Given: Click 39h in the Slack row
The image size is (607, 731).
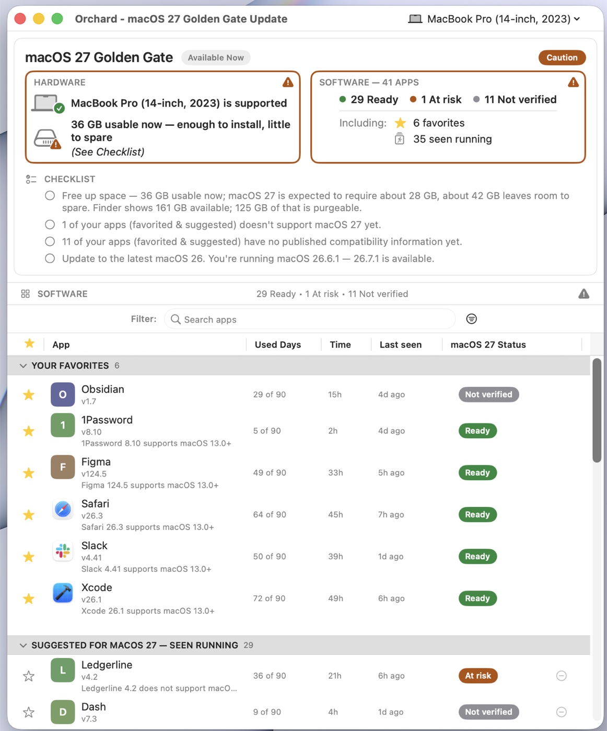Looking at the screenshot, I should coord(335,557).
